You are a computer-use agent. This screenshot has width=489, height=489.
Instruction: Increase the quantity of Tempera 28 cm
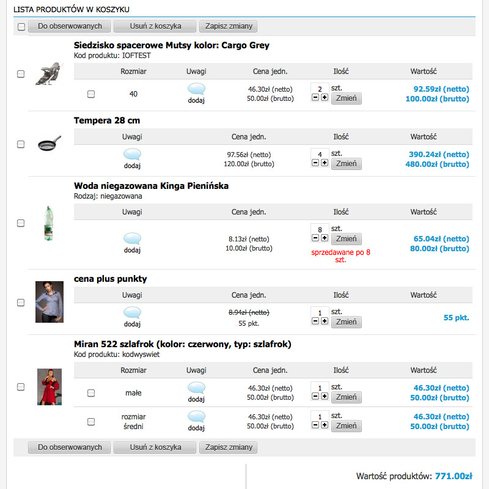point(325,163)
